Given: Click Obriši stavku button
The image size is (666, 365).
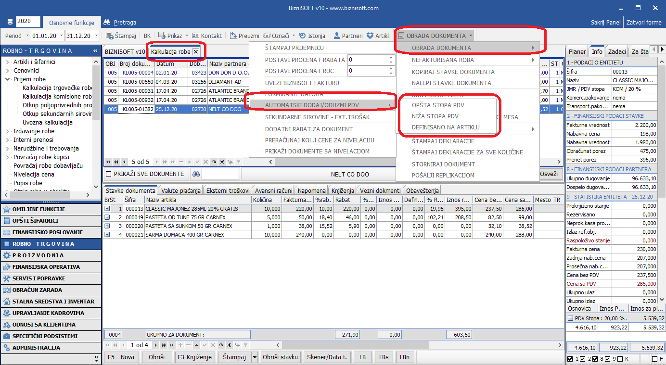Looking at the screenshot, I should coord(282,357).
